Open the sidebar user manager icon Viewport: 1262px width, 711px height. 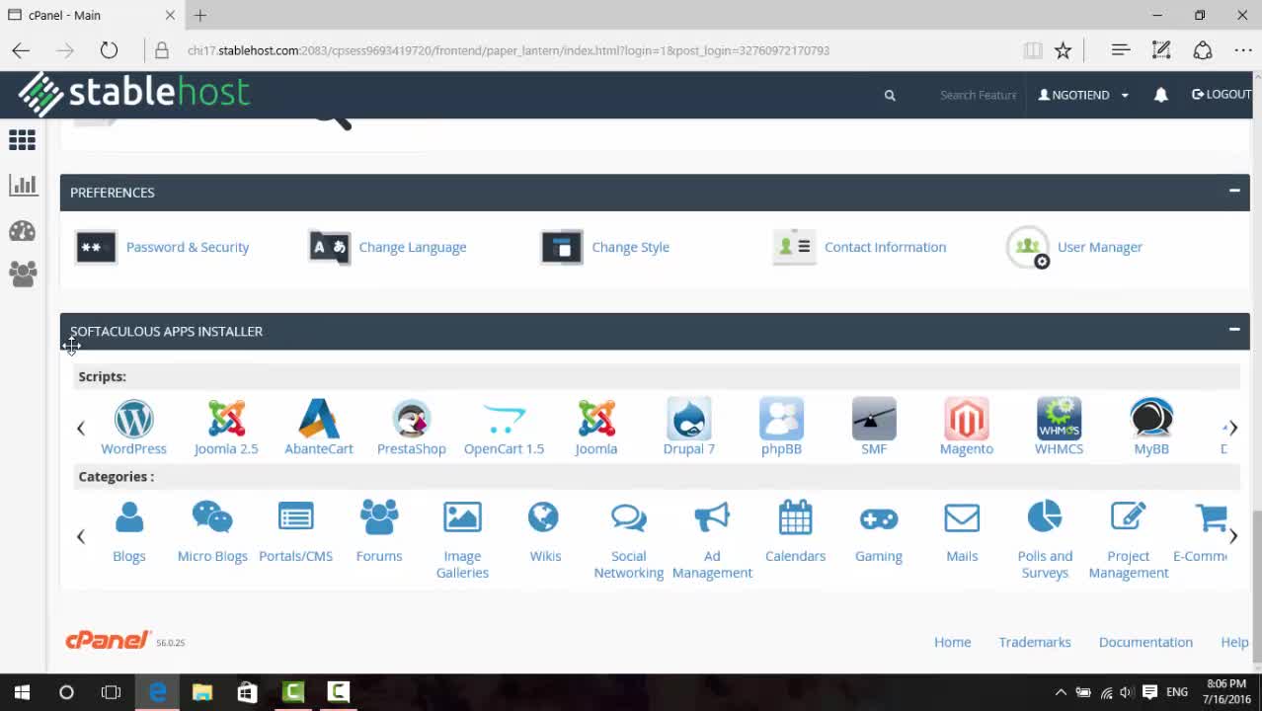(x=22, y=274)
